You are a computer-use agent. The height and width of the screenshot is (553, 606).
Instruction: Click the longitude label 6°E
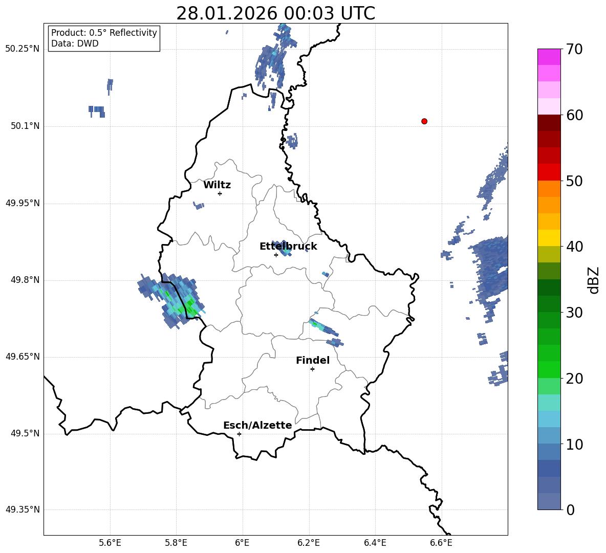pyautogui.click(x=242, y=543)
